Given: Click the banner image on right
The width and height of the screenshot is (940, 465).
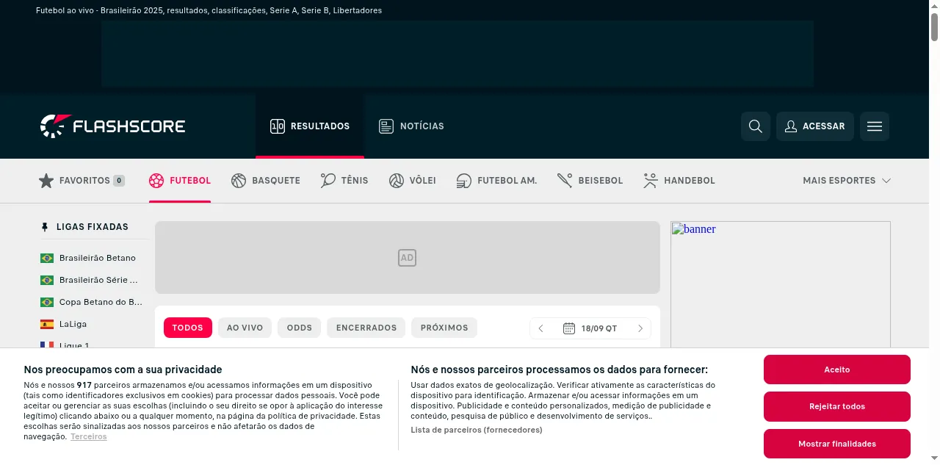Looking at the screenshot, I should [781, 285].
